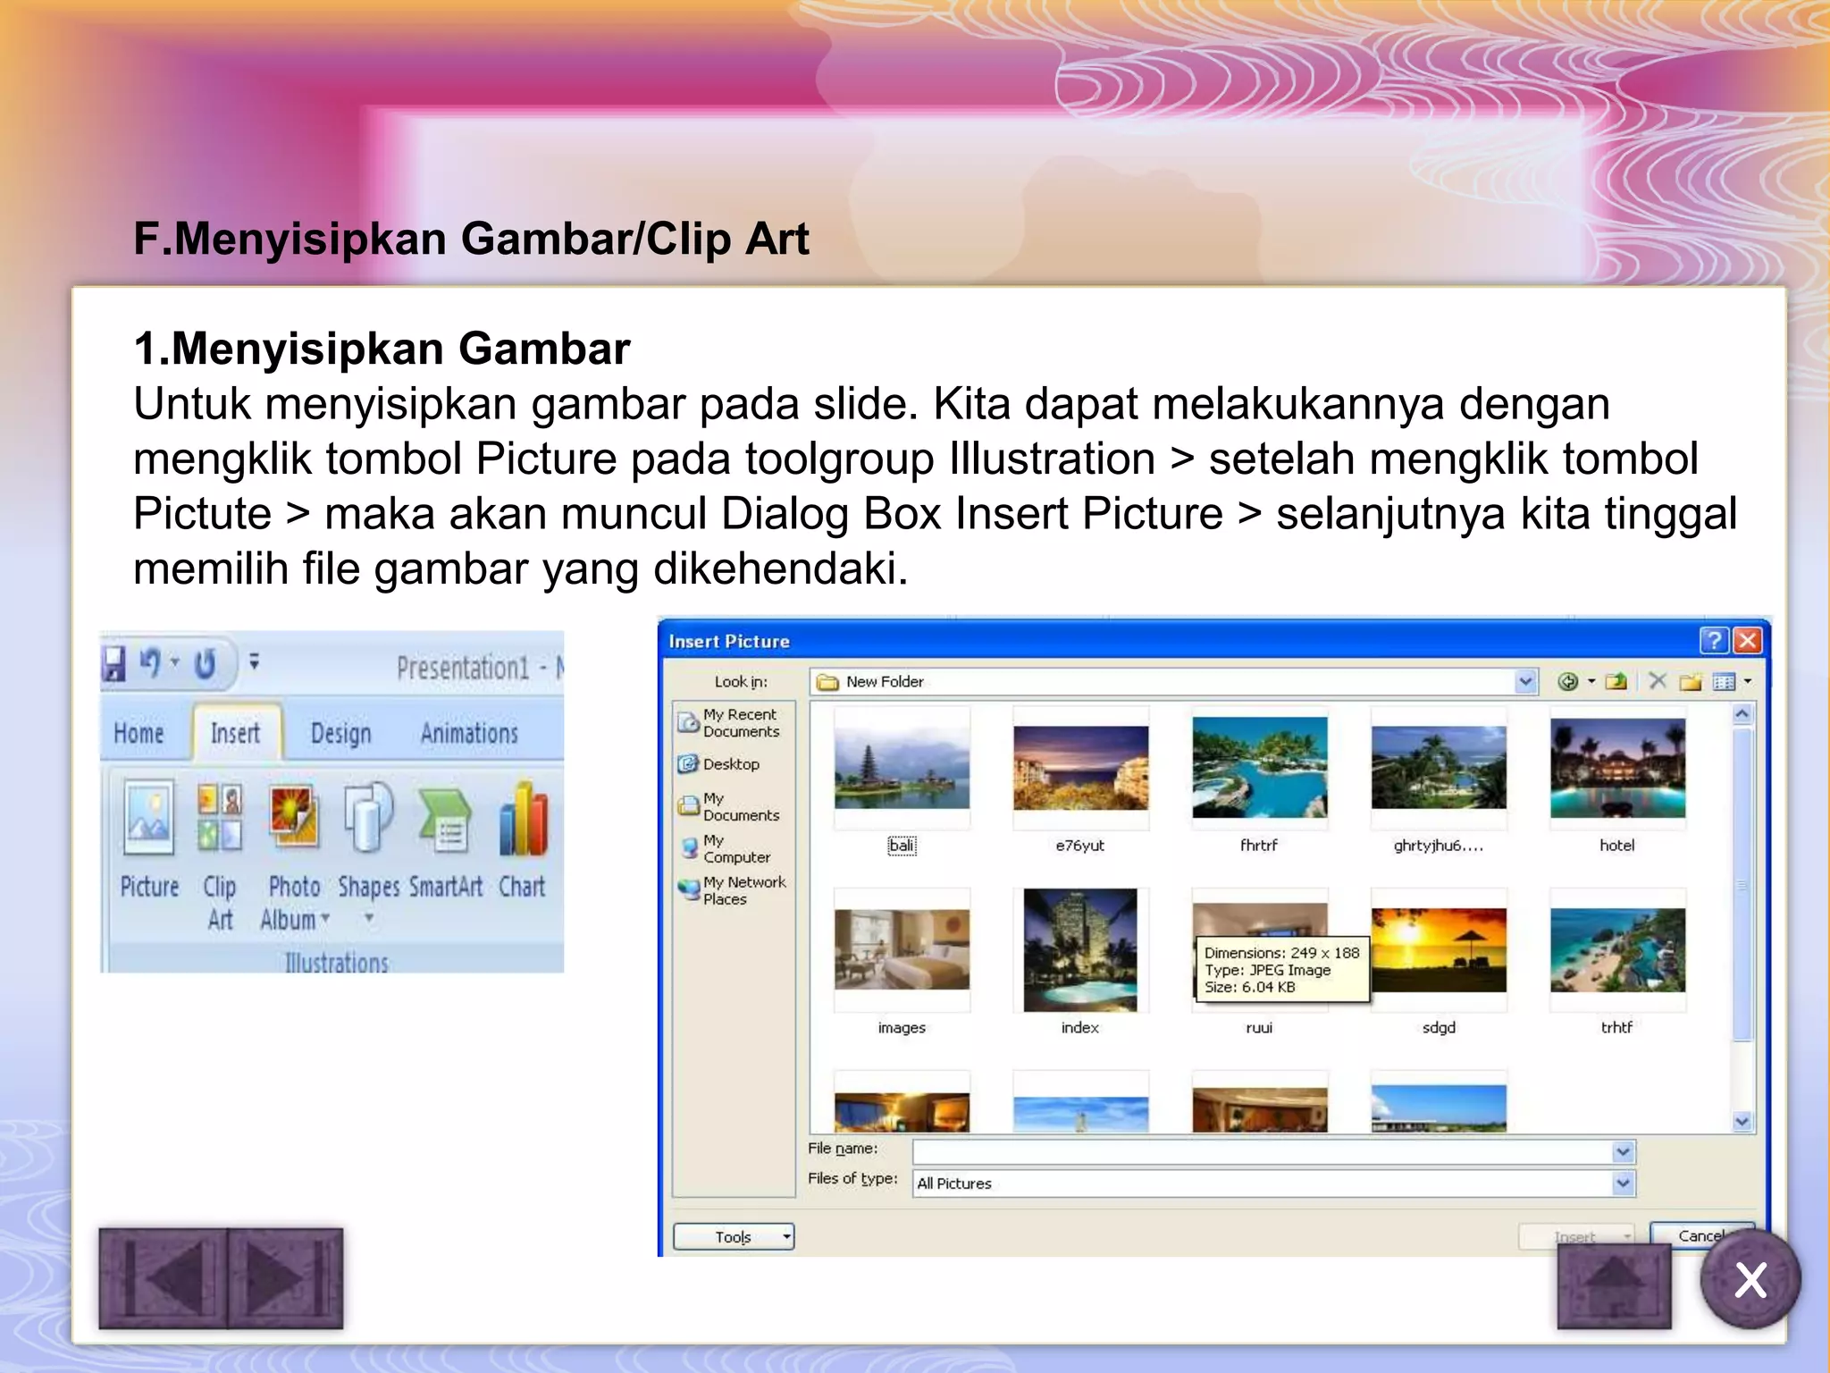Viewport: 1830px width, 1373px height.
Task: Close the Insert Picture dialog
Action: pos(1748,641)
